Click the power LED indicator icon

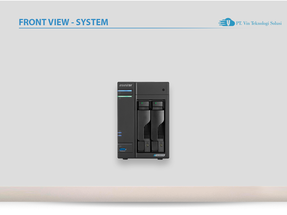pyautogui.click(x=120, y=93)
